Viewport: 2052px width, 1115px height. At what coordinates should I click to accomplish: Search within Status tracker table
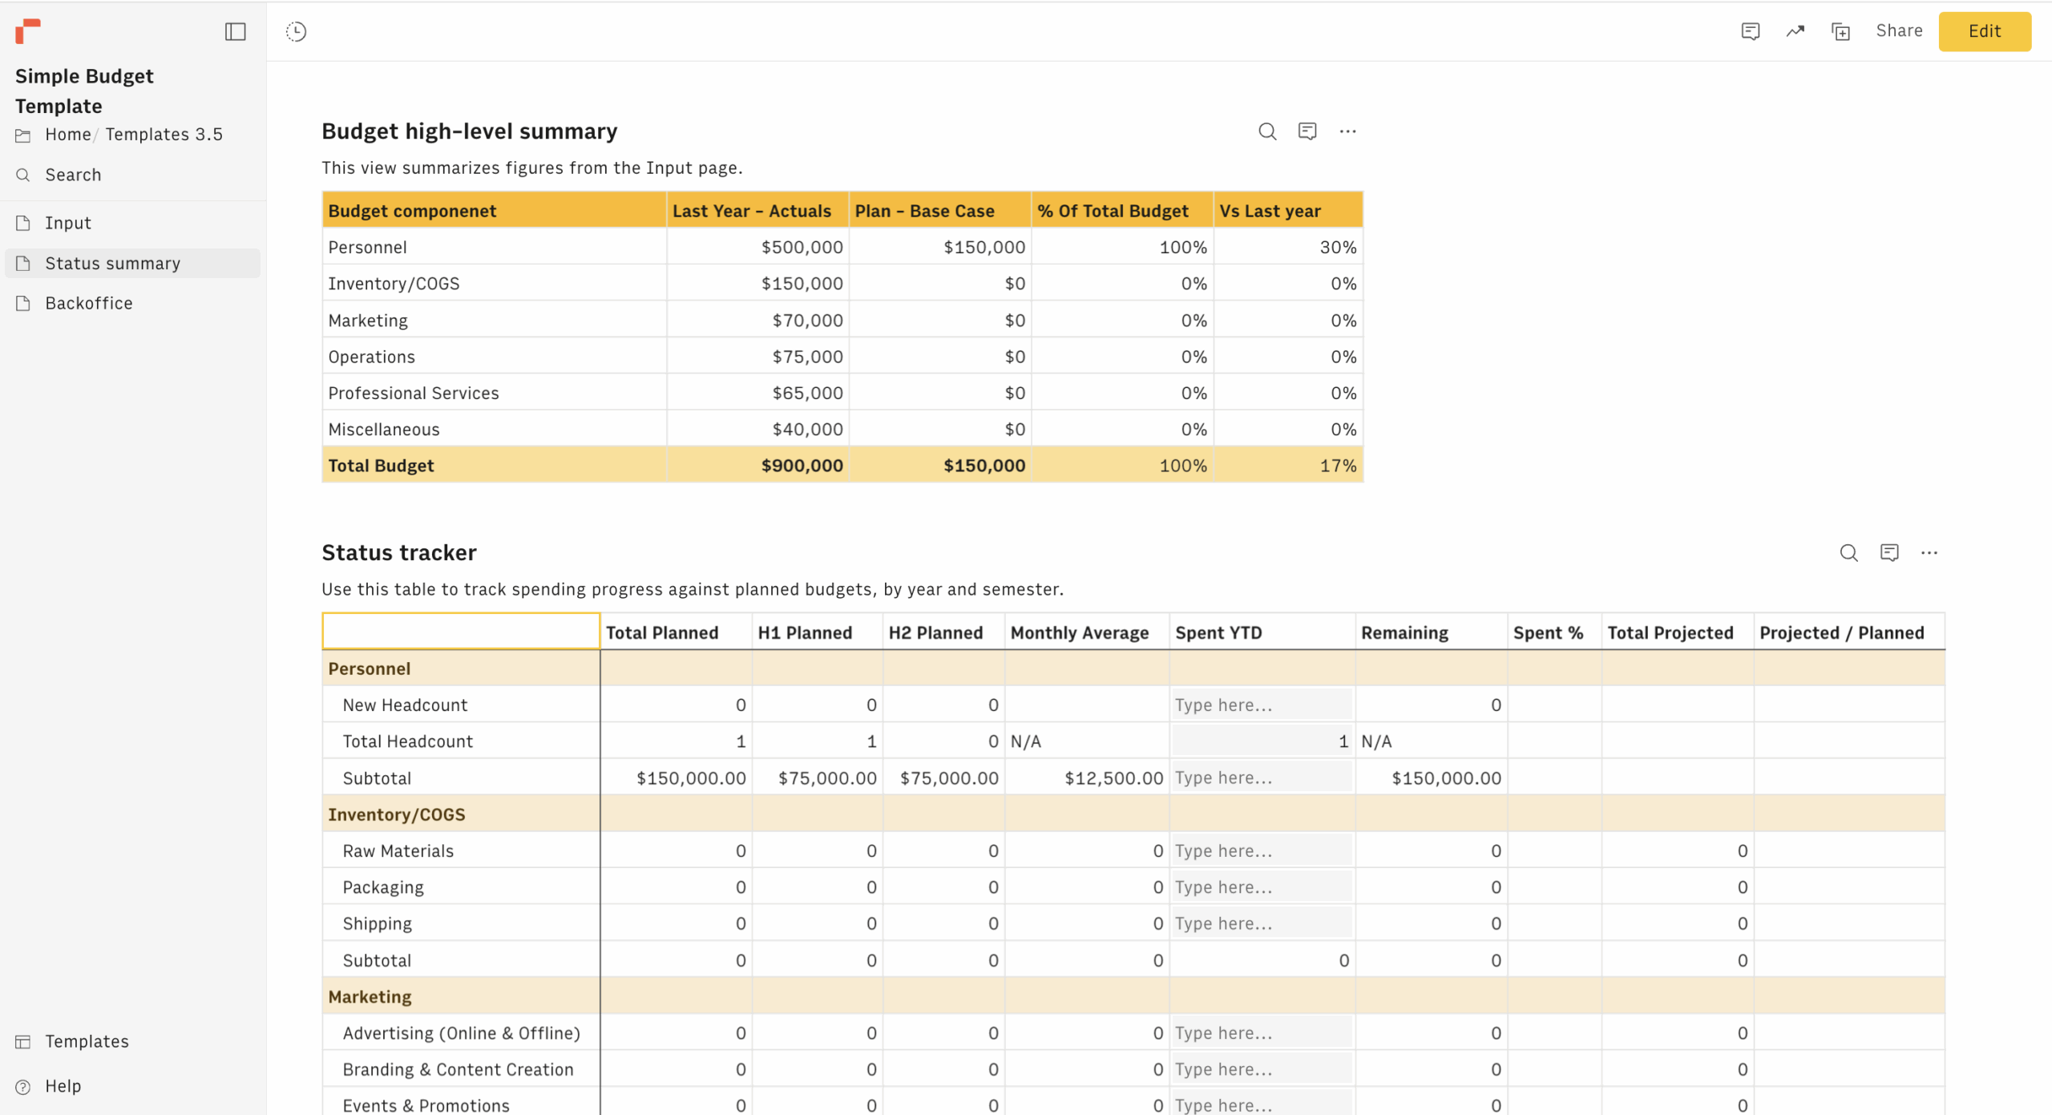coord(1848,553)
